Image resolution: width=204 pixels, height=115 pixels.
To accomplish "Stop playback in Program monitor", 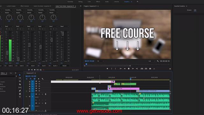I will (x=129, y=69).
